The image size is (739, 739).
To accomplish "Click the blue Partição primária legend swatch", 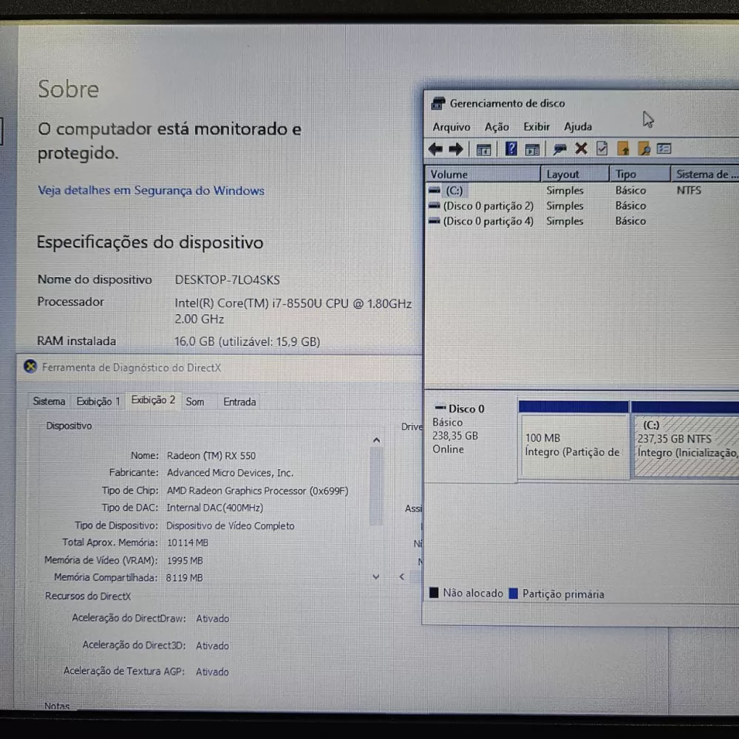I will (514, 593).
